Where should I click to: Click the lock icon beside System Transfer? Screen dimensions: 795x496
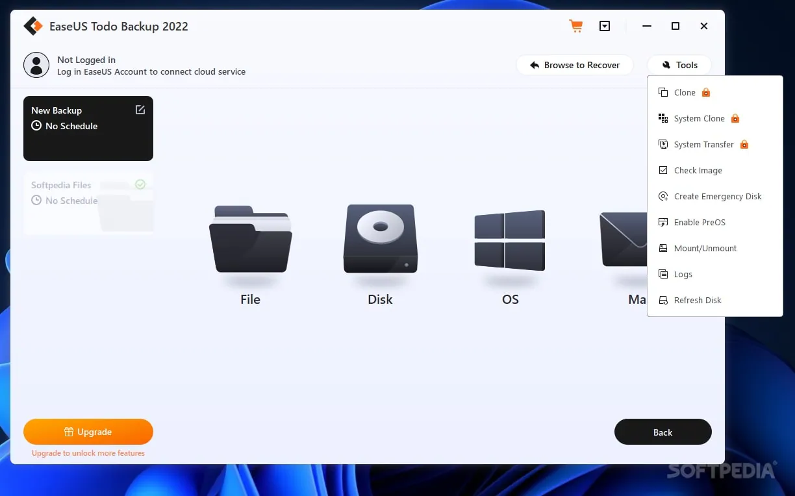pos(744,144)
